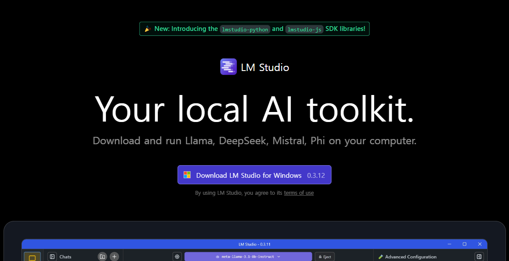Collapse the Chats sidebar panel icon
The width and height of the screenshot is (509, 261).
click(52, 257)
